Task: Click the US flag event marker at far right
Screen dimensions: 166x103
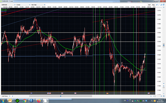Action: tap(149, 93)
